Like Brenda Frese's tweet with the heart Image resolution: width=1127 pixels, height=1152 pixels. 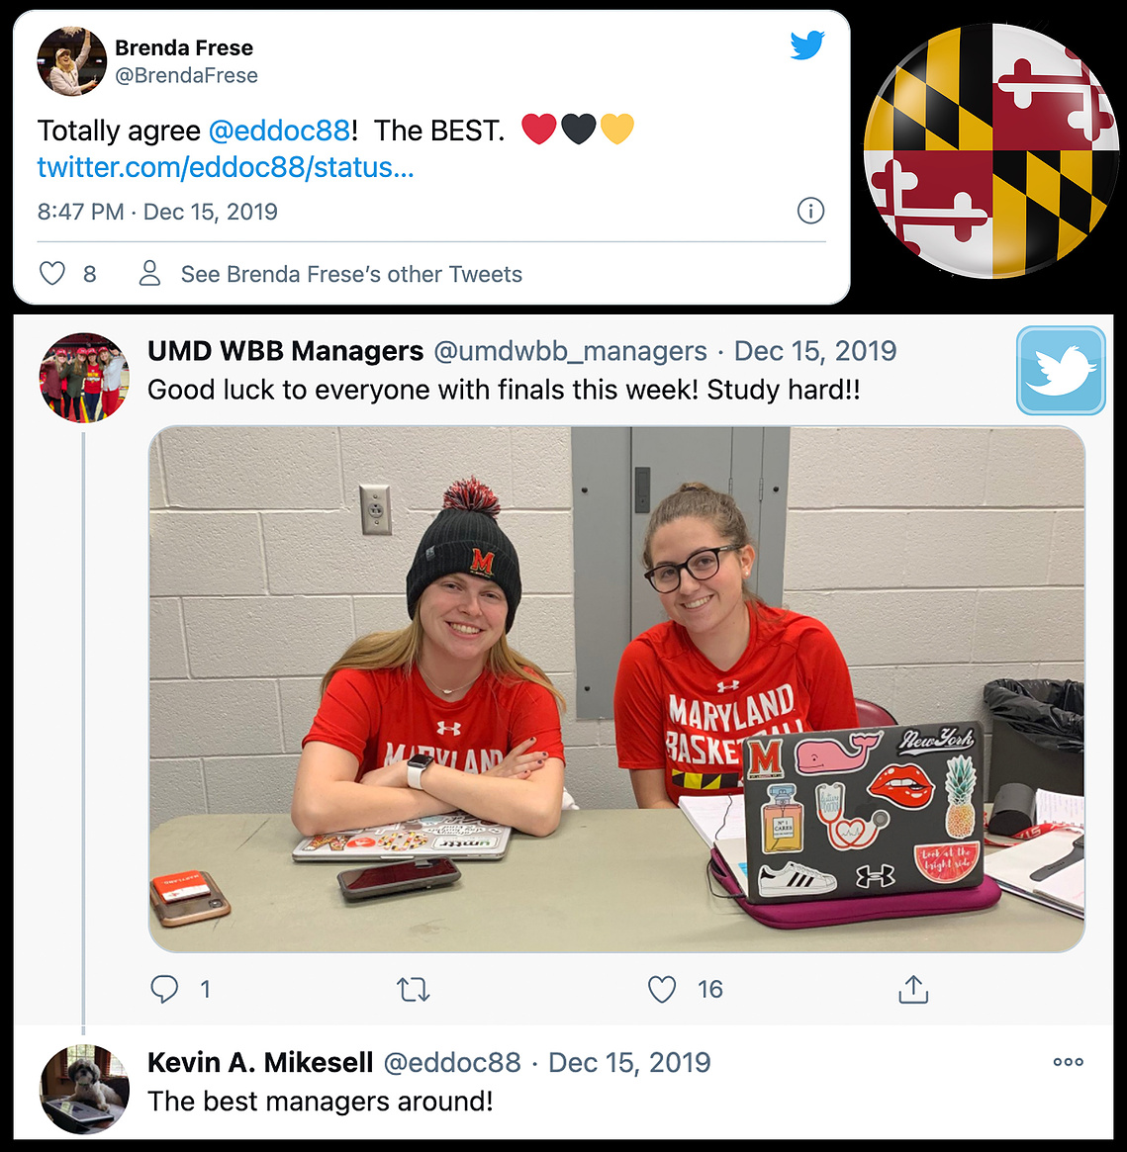52,273
